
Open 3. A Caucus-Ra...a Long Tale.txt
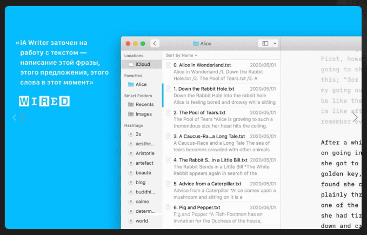(222, 143)
